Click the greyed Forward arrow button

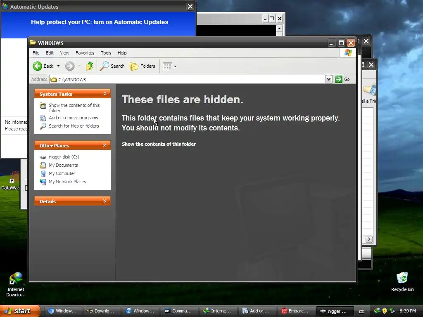(x=70, y=66)
